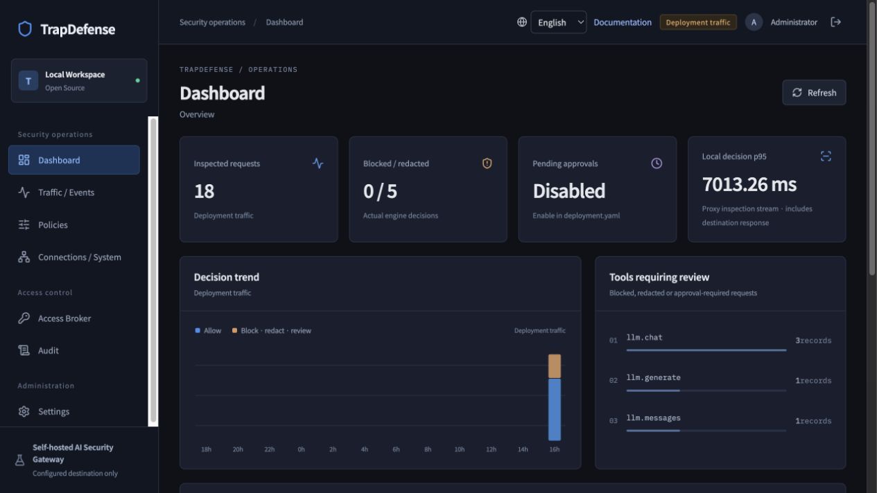The image size is (877, 493).
Task: Open the Documentation link
Action: tap(623, 22)
